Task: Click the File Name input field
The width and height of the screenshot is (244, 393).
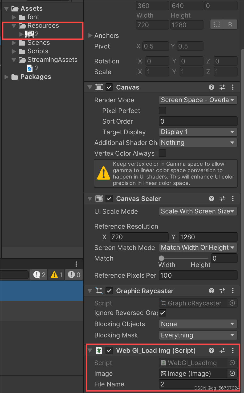Action: (198, 384)
